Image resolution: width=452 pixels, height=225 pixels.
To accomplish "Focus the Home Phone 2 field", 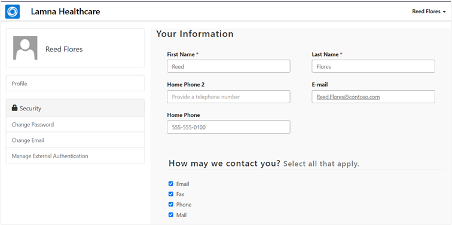I will coord(228,97).
